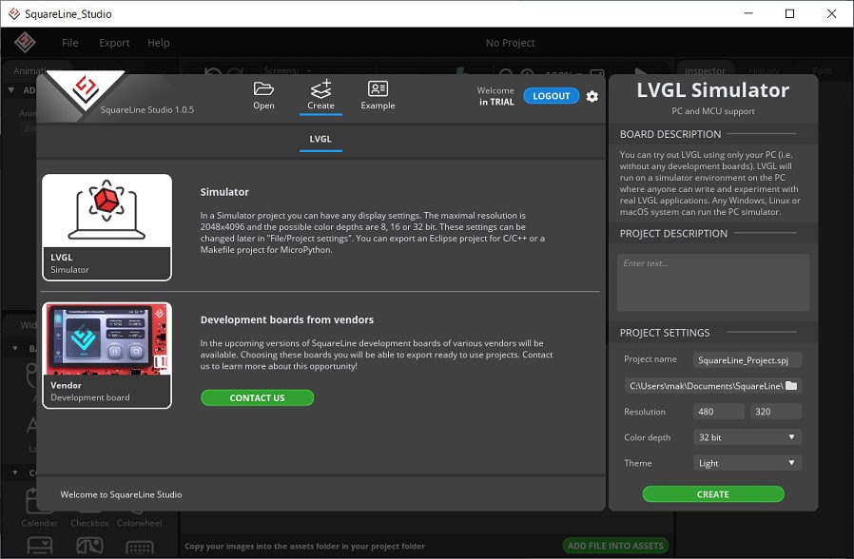The height and width of the screenshot is (559, 854).
Task: Open the Example projects icon
Action: [x=378, y=89]
